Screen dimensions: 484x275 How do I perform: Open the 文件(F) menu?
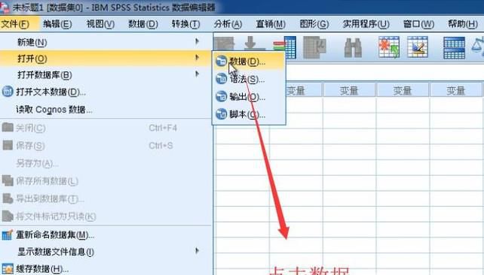point(15,24)
